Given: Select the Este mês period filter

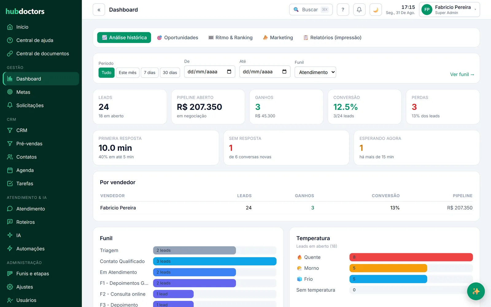Looking at the screenshot, I should 128,73.
